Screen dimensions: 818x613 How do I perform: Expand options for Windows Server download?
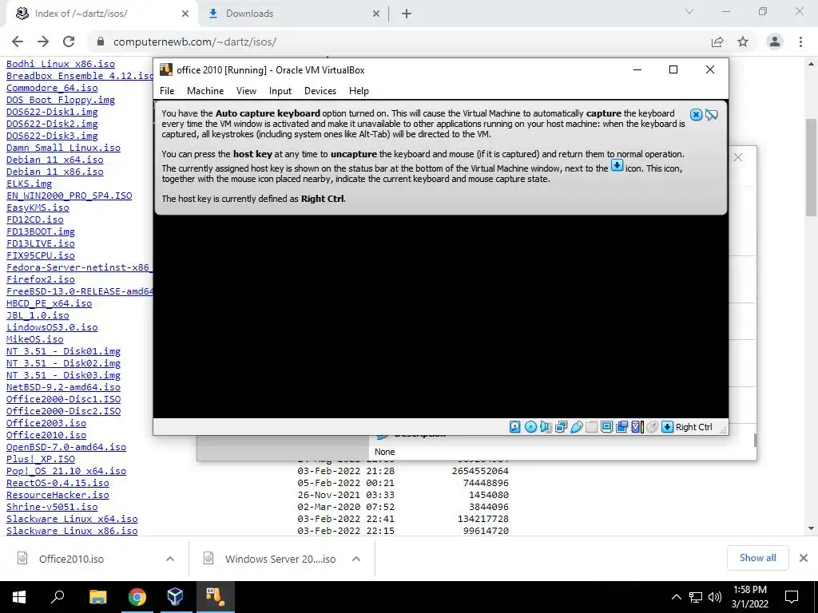(356, 559)
